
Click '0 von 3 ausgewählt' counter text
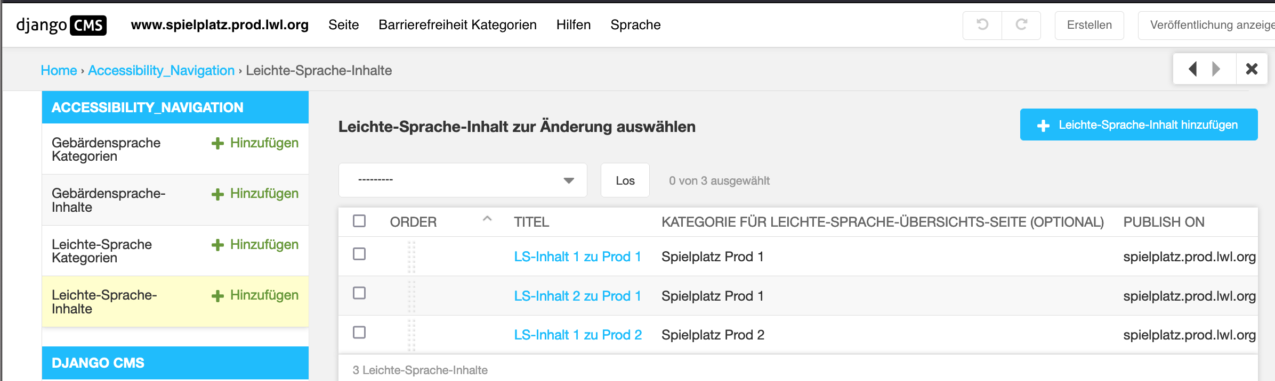coord(719,181)
